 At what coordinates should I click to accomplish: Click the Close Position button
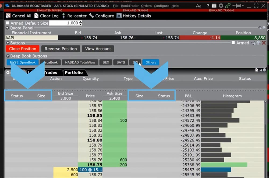pos(22,49)
